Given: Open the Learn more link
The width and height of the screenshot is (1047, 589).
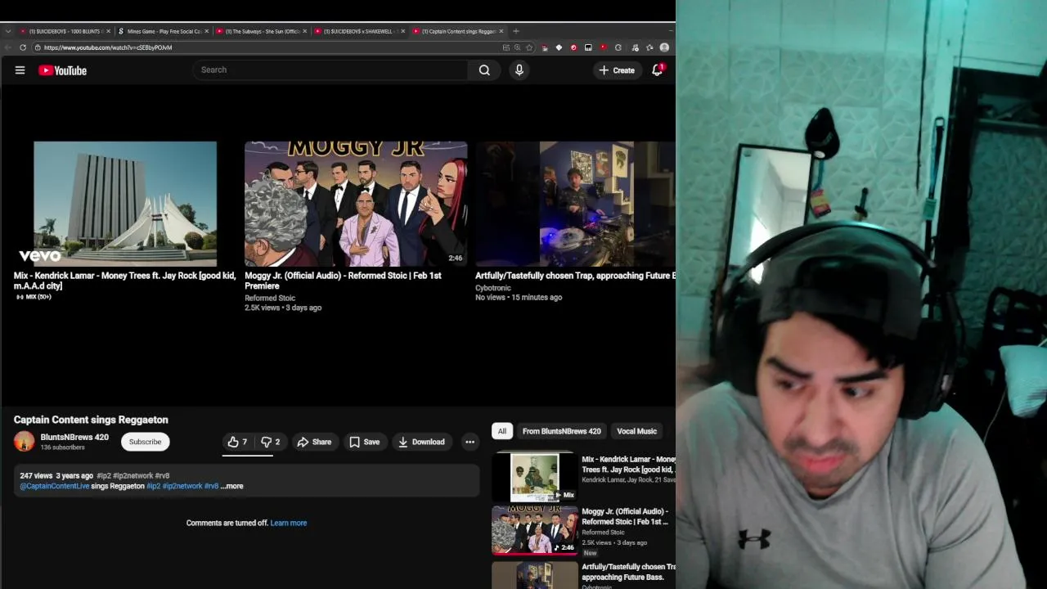Looking at the screenshot, I should click(x=289, y=523).
